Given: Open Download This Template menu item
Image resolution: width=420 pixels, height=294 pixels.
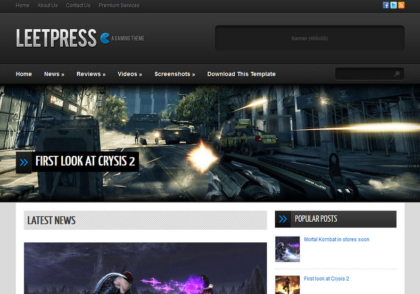Looking at the screenshot, I should (241, 74).
